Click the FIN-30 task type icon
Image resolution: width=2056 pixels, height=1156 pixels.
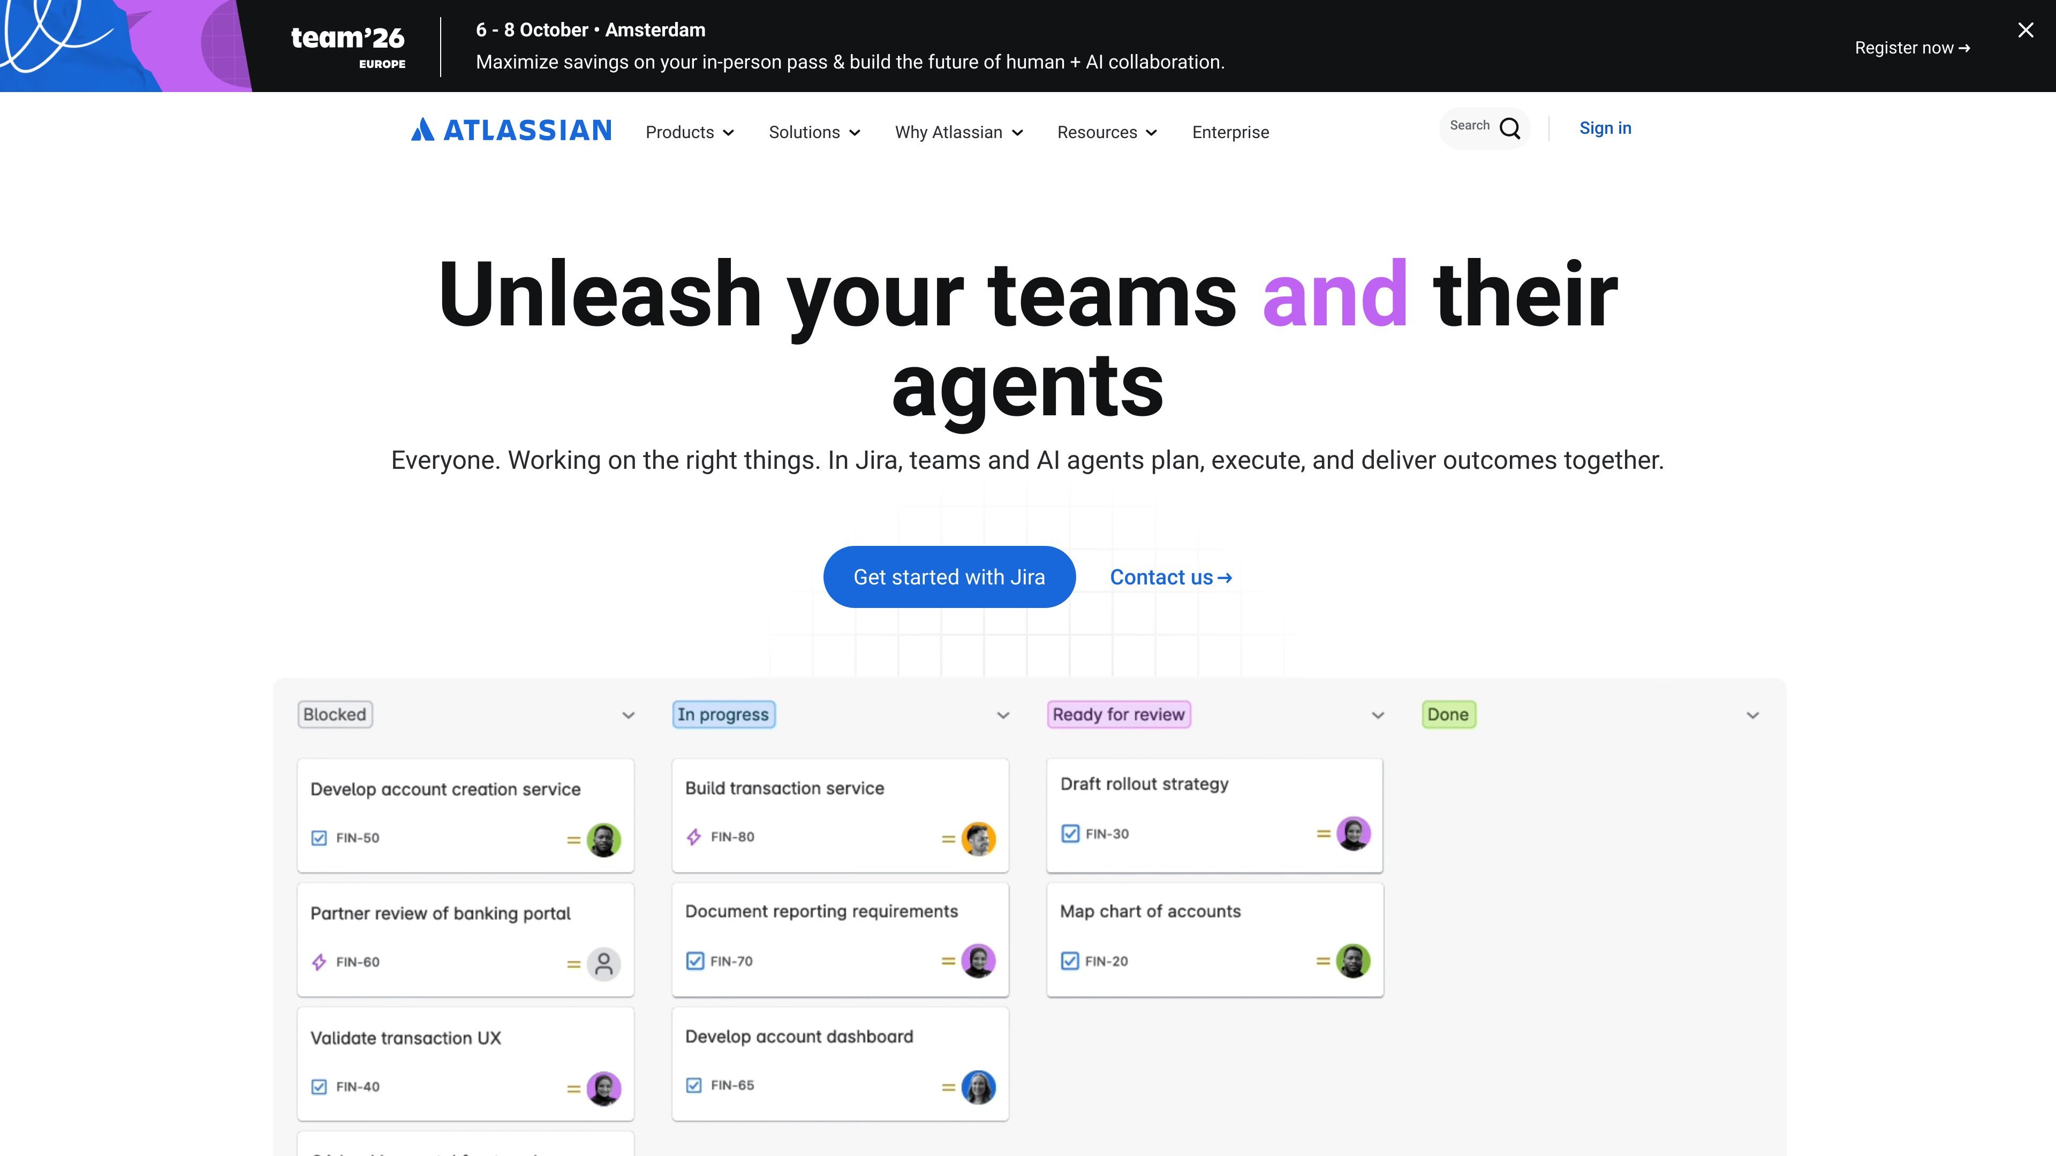(1070, 834)
